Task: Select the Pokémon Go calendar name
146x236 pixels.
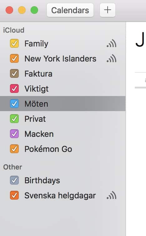Action: click(x=48, y=149)
